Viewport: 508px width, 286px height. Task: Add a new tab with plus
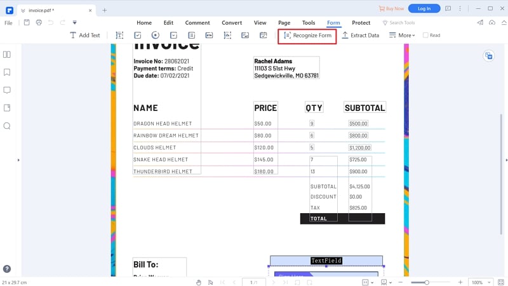click(x=104, y=10)
